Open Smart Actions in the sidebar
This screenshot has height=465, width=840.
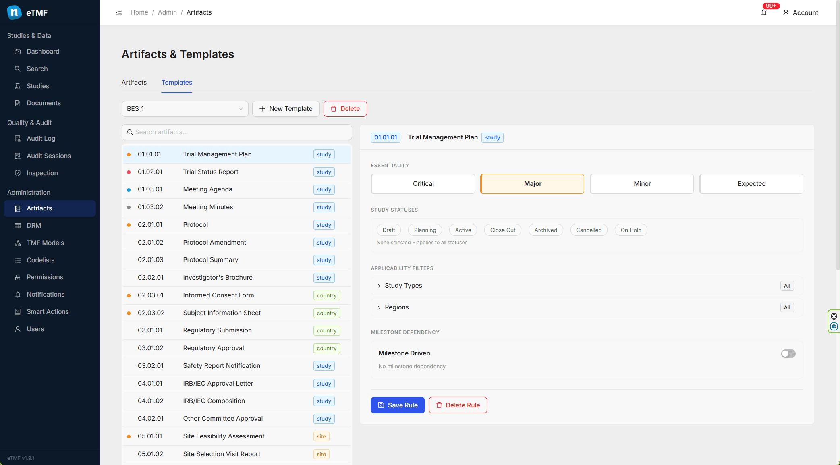(x=50, y=312)
